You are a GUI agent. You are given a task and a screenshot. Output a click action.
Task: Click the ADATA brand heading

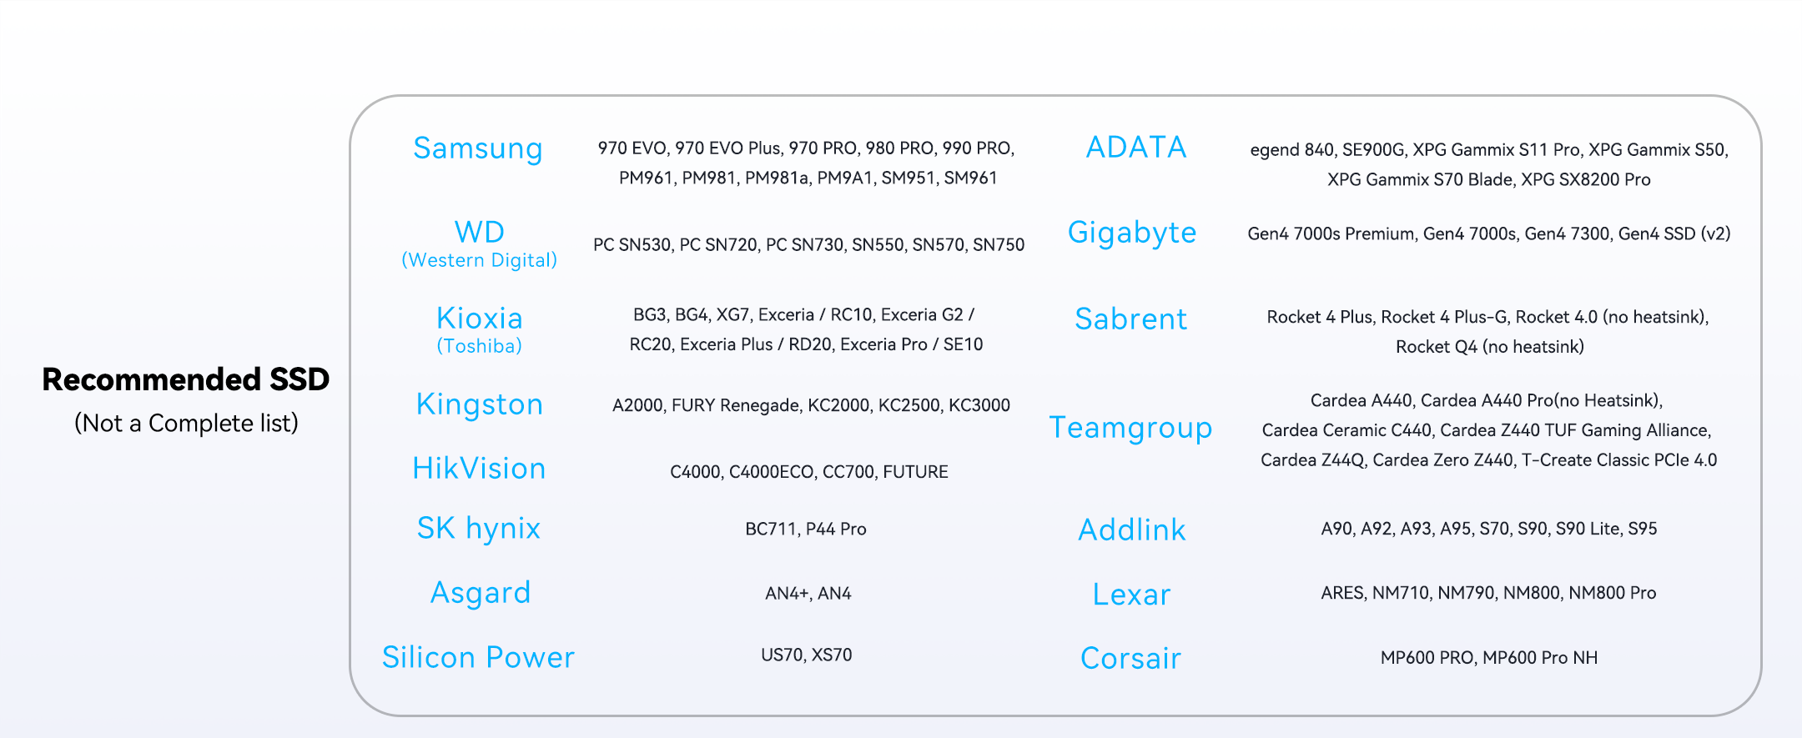[x=1135, y=148]
